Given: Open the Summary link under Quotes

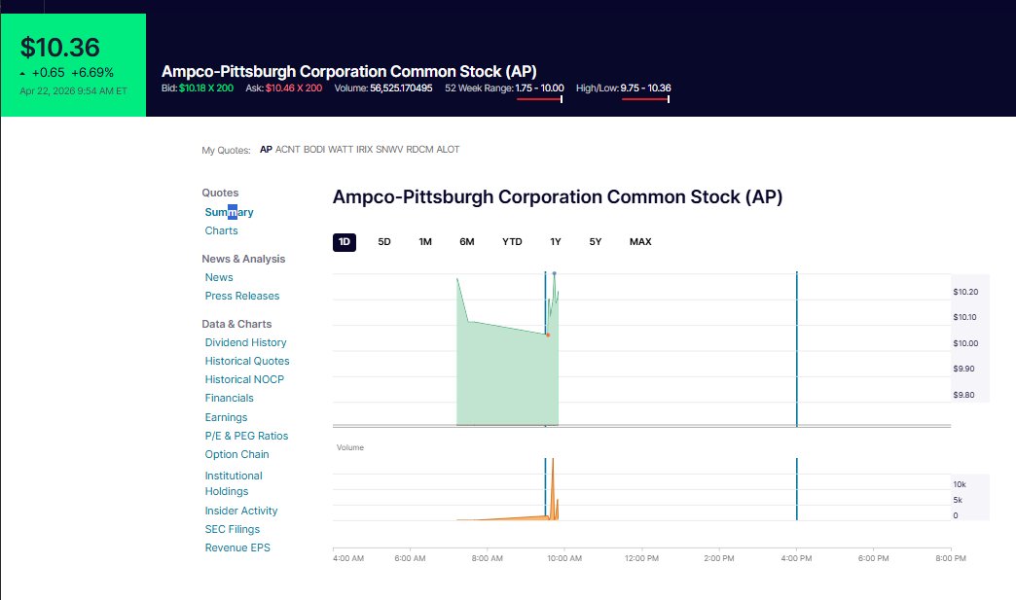Looking at the screenshot, I should 229,212.
